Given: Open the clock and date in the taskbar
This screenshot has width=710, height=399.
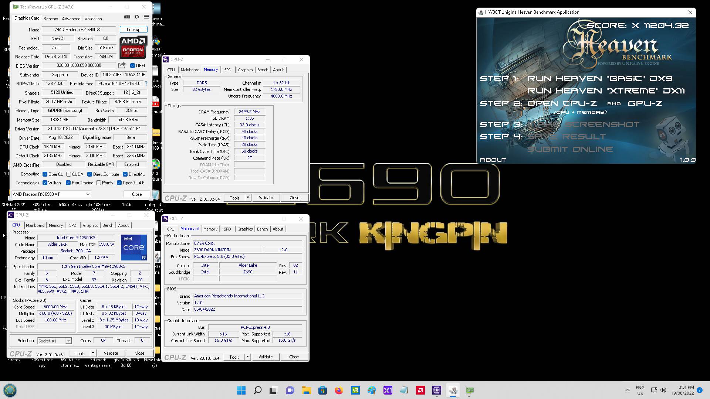Looking at the screenshot, I should (683, 390).
